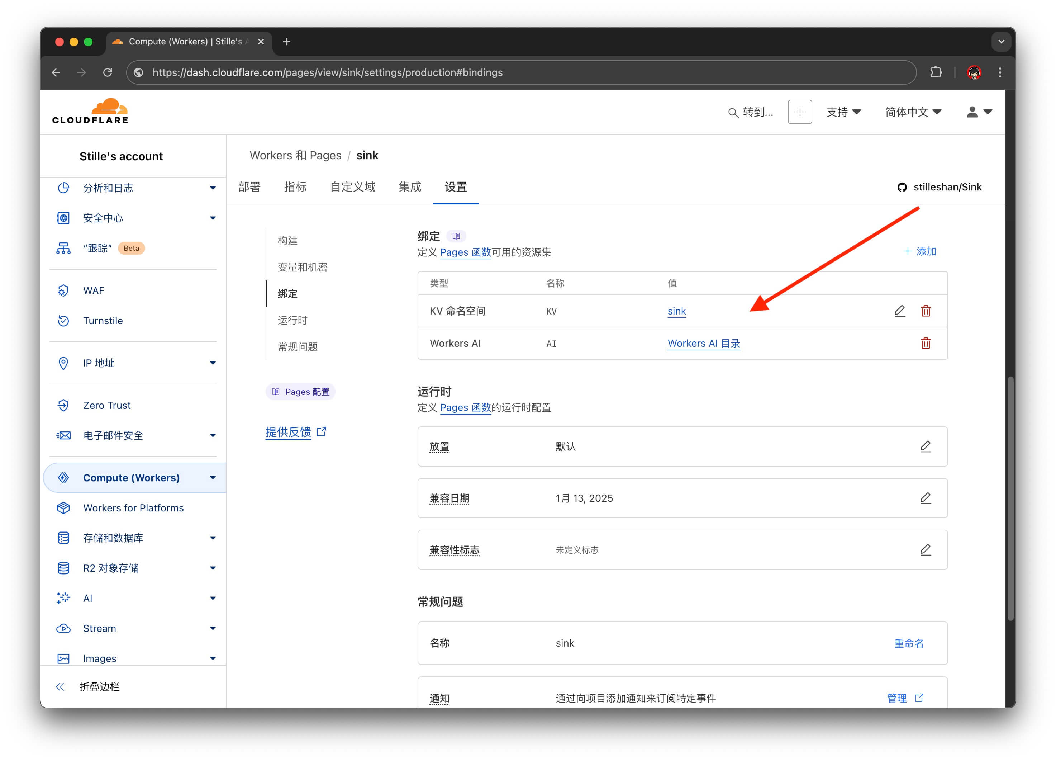Image resolution: width=1056 pixels, height=761 pixels.
Task: Expand the Stream sidebar section
Action: (213, 628)
